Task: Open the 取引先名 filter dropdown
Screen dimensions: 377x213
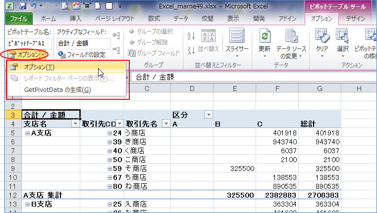Action: pyautogui.click(x=166, y=124)
